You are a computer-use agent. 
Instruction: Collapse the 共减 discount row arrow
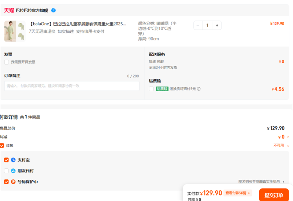(x=288, y=137)
